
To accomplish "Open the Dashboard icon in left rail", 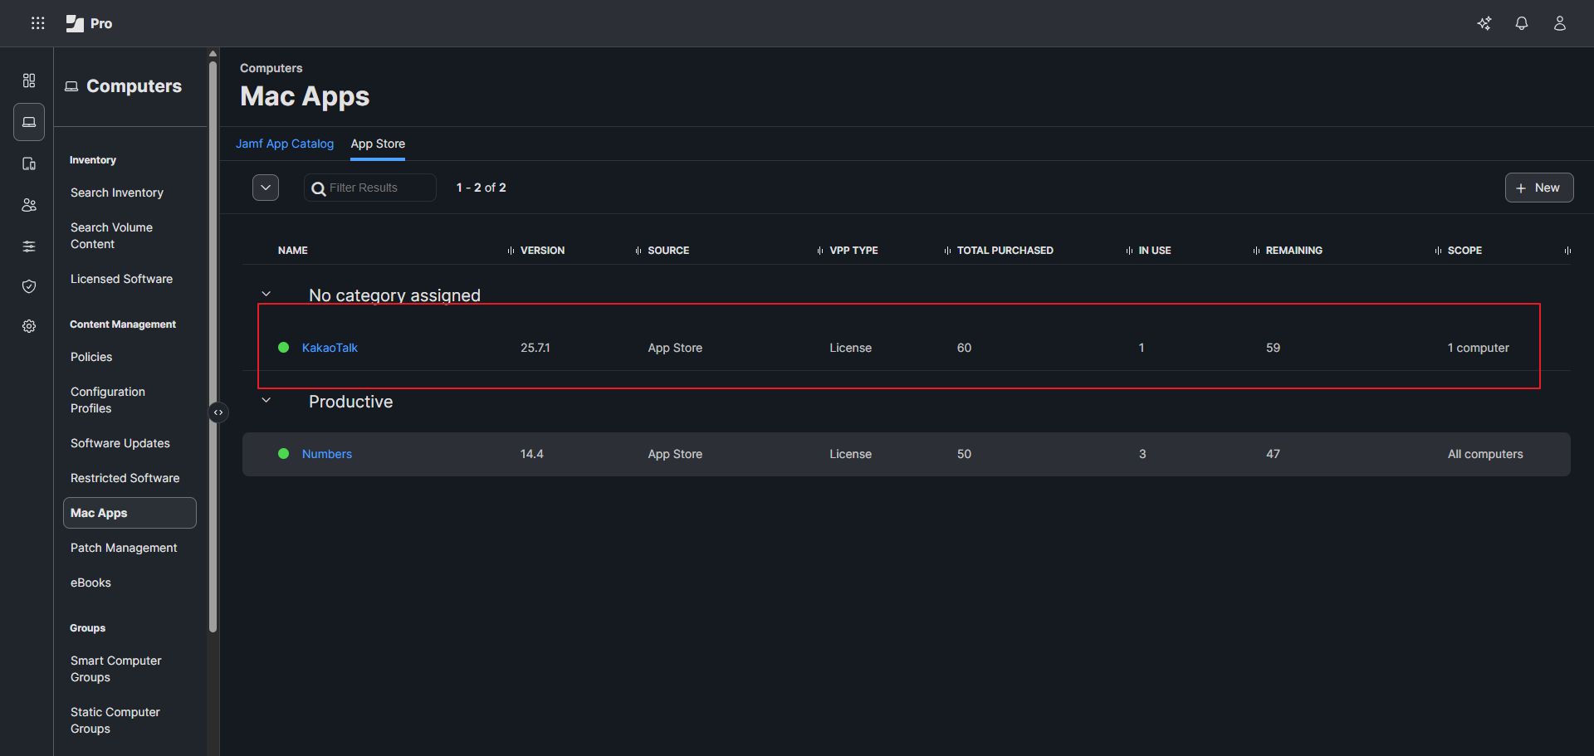I will tap(29, 80).
